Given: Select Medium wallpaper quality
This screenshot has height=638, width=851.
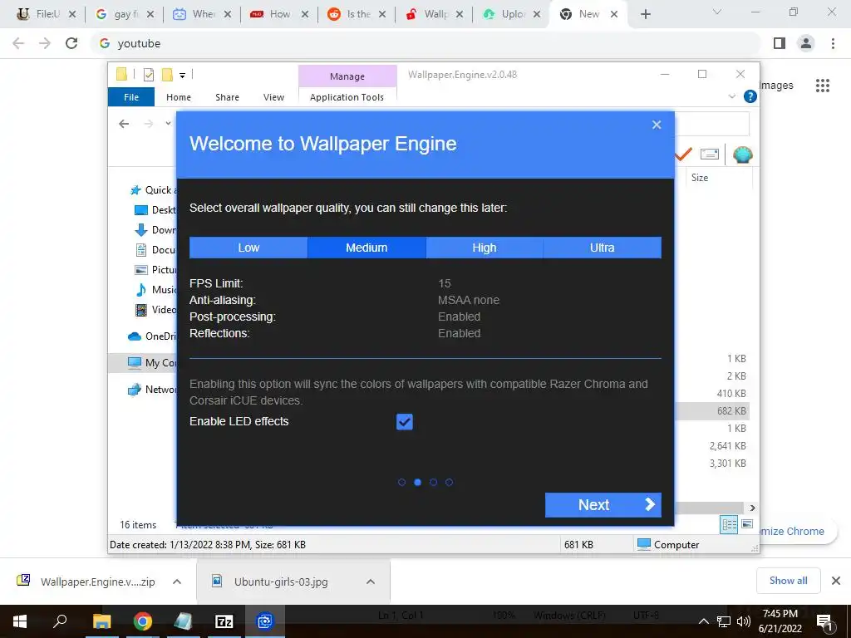Looking at the screenshot, I should click(366, 248).
